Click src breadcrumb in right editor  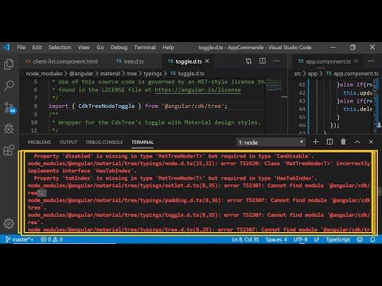click(298, 73)
